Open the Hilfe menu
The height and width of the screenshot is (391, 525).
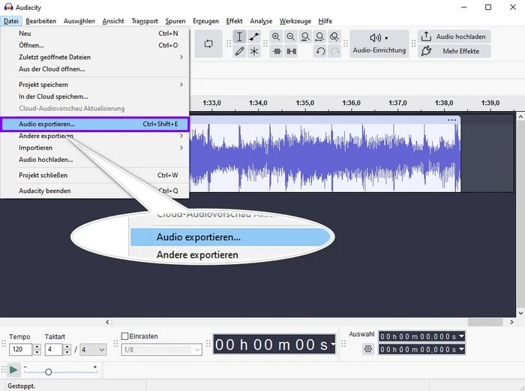[325, 21]
